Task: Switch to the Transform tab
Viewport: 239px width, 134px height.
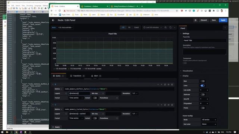Action: pyautogui.click(x=77, y=76)
